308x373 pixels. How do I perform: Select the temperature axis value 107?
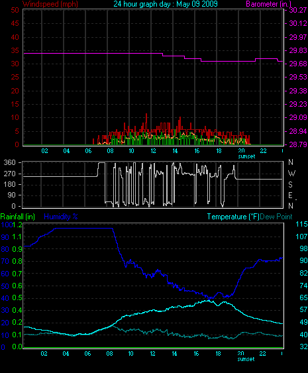click(x=301, y=237)
